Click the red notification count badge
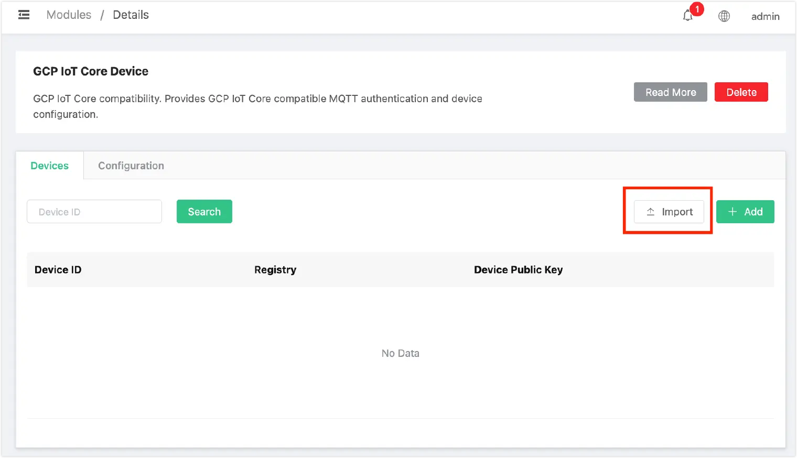Viewport: 797px width, 458px height. click(697, 9)
